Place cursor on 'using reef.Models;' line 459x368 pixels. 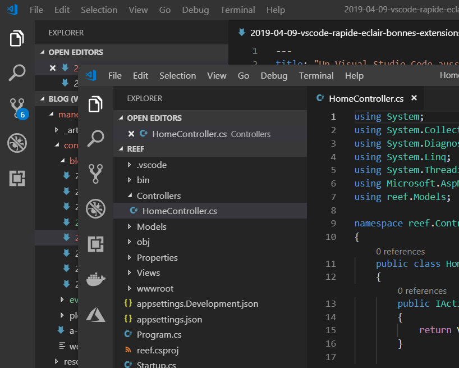tap(402, 197)
